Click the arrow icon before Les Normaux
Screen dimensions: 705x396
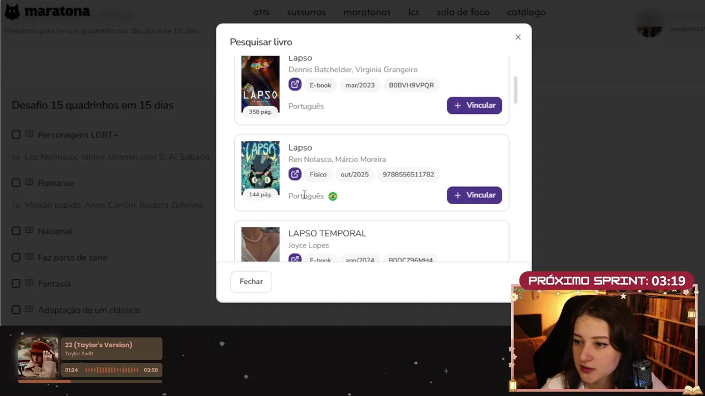(x=16, y=157)
